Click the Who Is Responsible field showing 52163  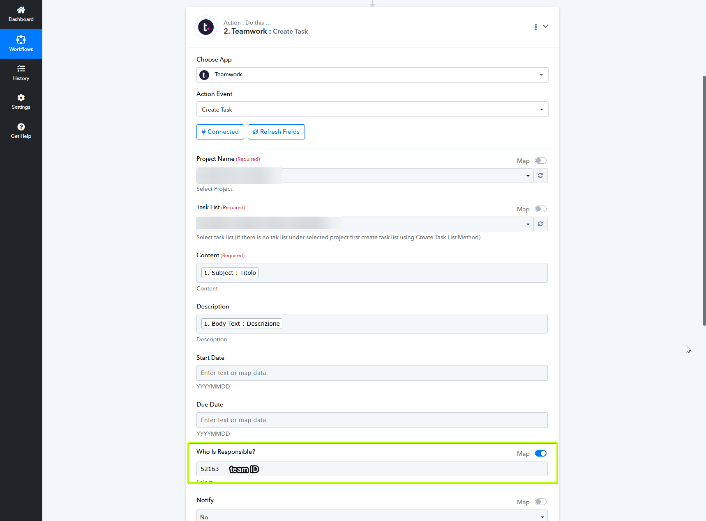pyautogui.click(x=372, y=469)
